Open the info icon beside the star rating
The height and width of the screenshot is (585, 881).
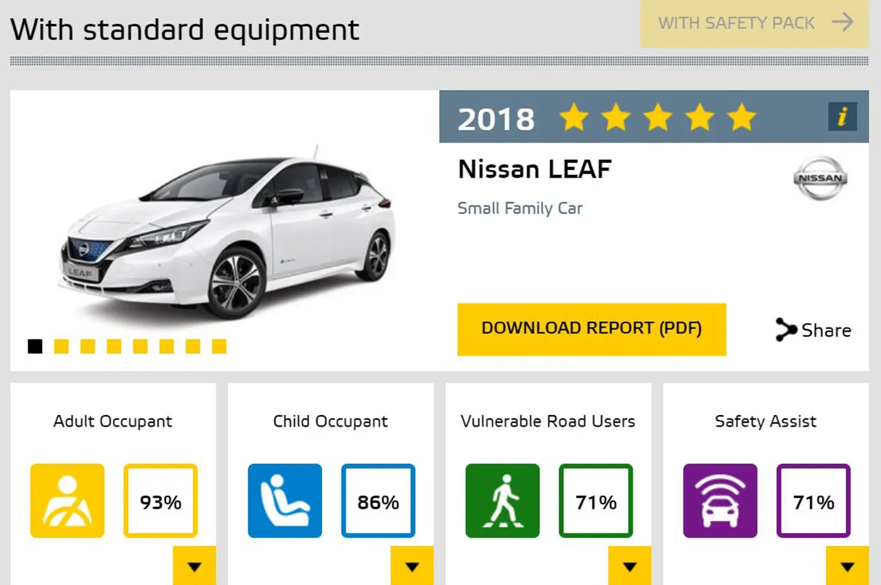click(842, 116)
